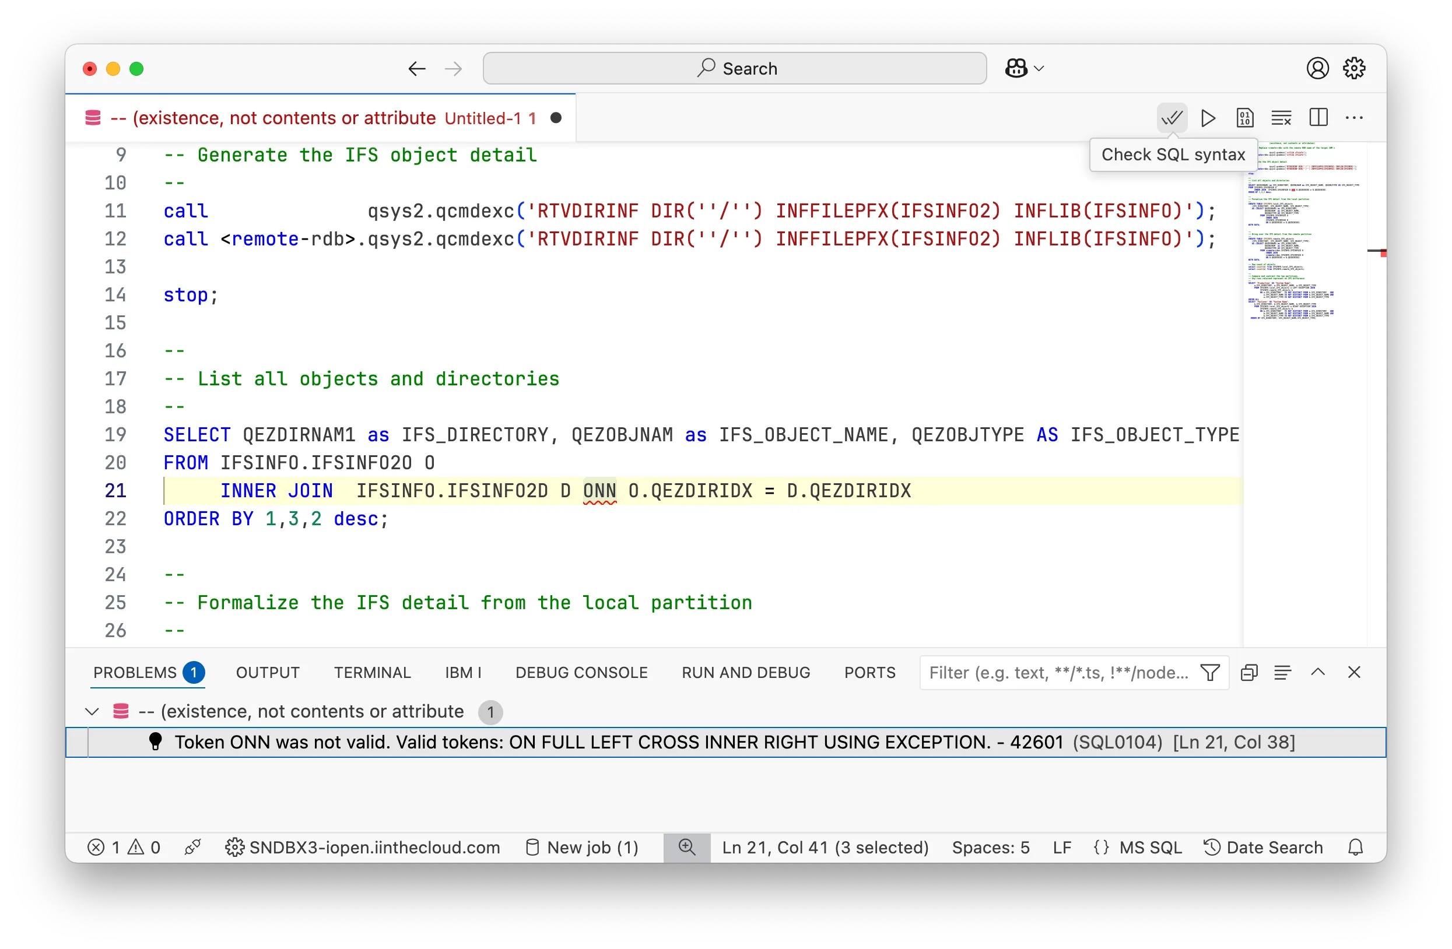Click the 'stop;' statement on line 14
The height and width of the screenshot is (949, 1452).
(x=190, y=294)
